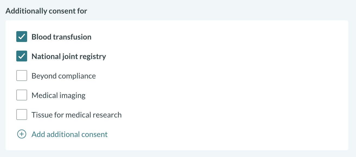The height and width of the screenshot is (157, 356).
Task: Click the white checkmark beside Blood transfusion
Action: click(x=22, y=37)
